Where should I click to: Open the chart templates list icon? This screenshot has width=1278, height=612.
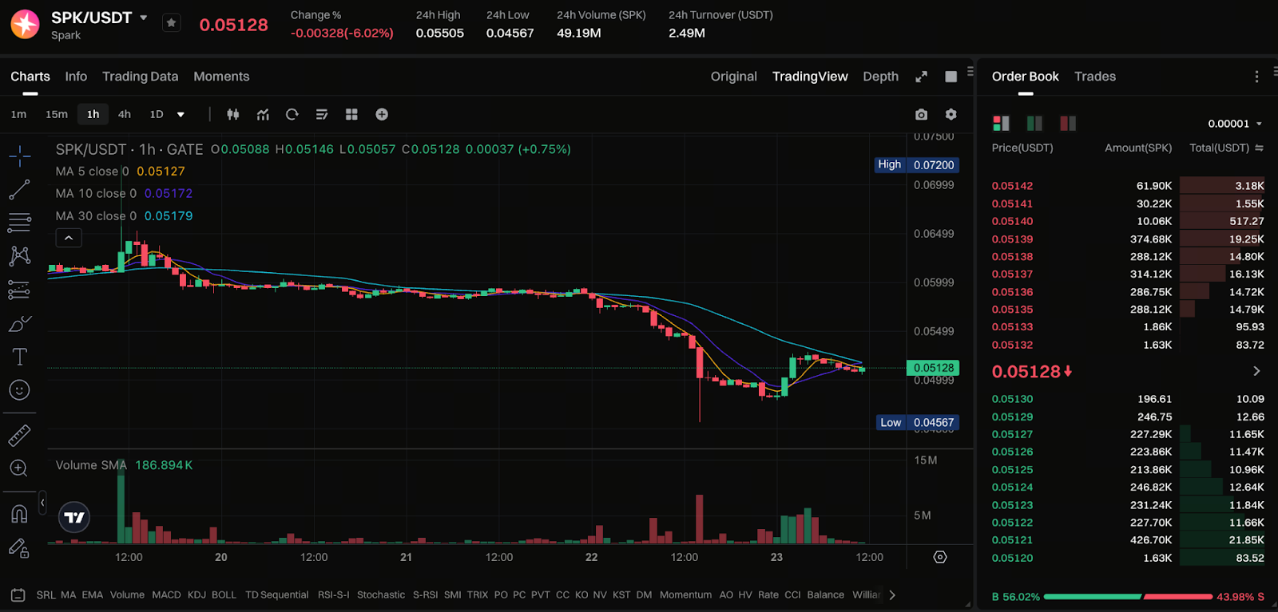click(322, 114)
